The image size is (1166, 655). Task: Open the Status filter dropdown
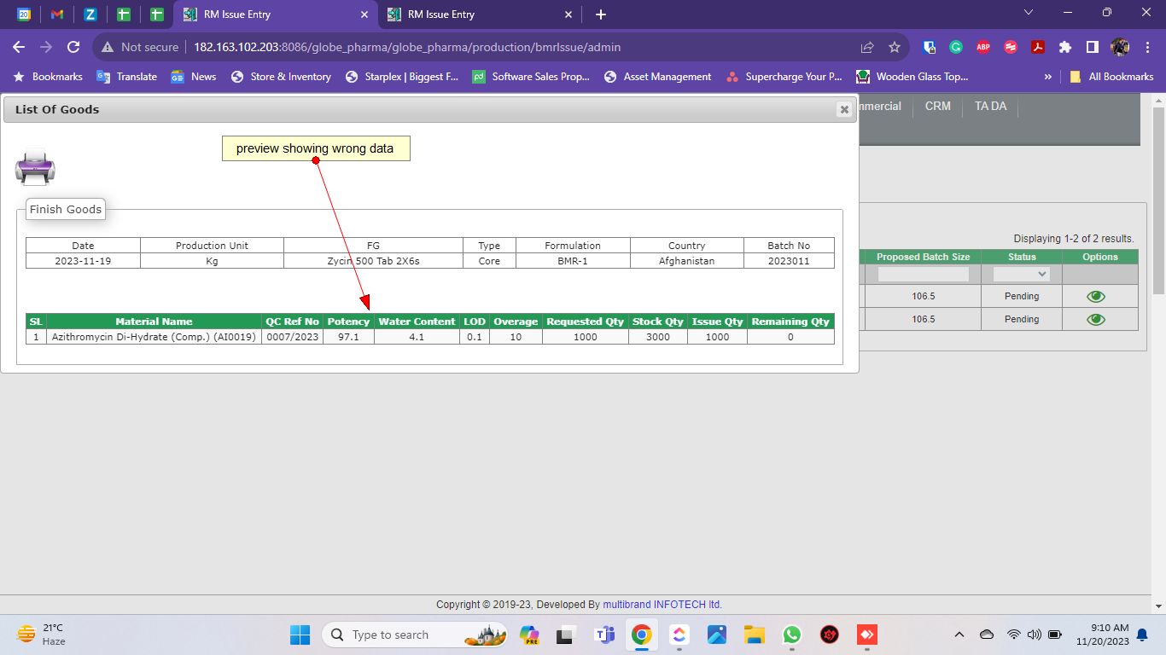point(1021,275)
